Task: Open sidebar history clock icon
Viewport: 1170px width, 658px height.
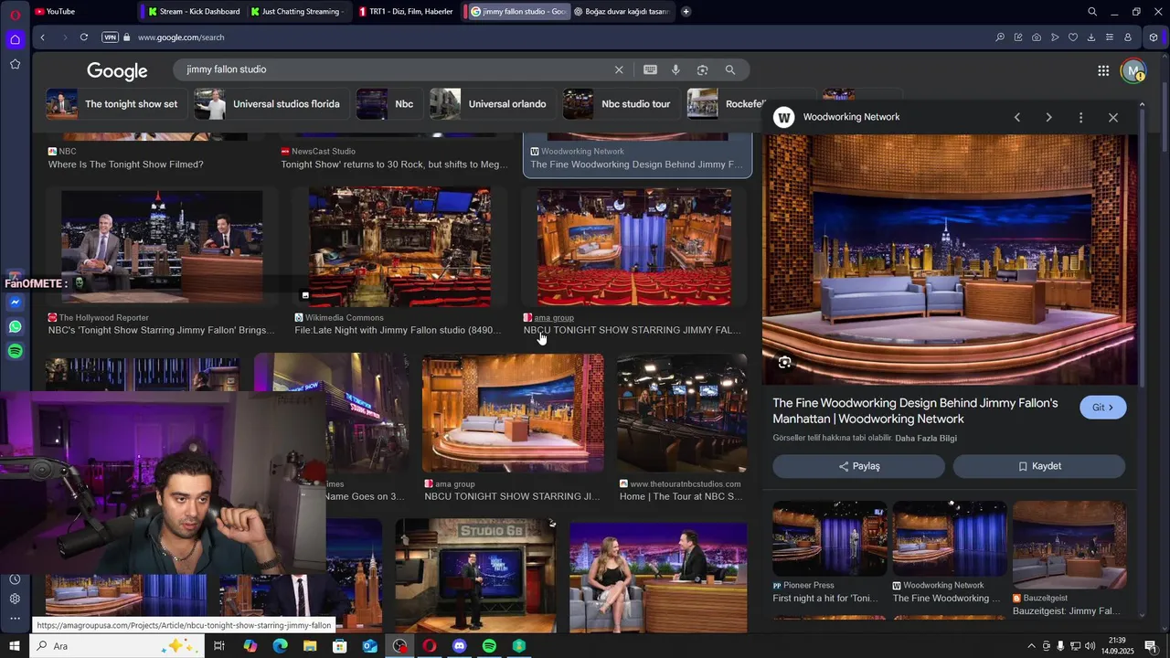Action: (x=15, y=579)
